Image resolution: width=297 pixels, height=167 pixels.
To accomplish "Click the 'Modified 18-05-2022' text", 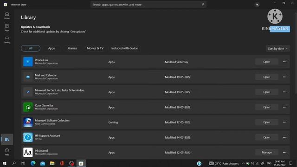I will [x=177, y=107].
